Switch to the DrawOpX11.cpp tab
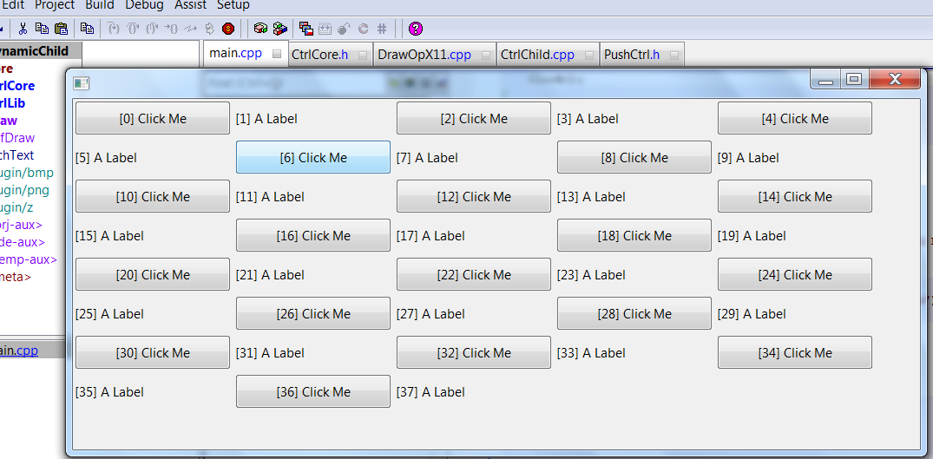 pyautogui.click(x=424, y=55)
